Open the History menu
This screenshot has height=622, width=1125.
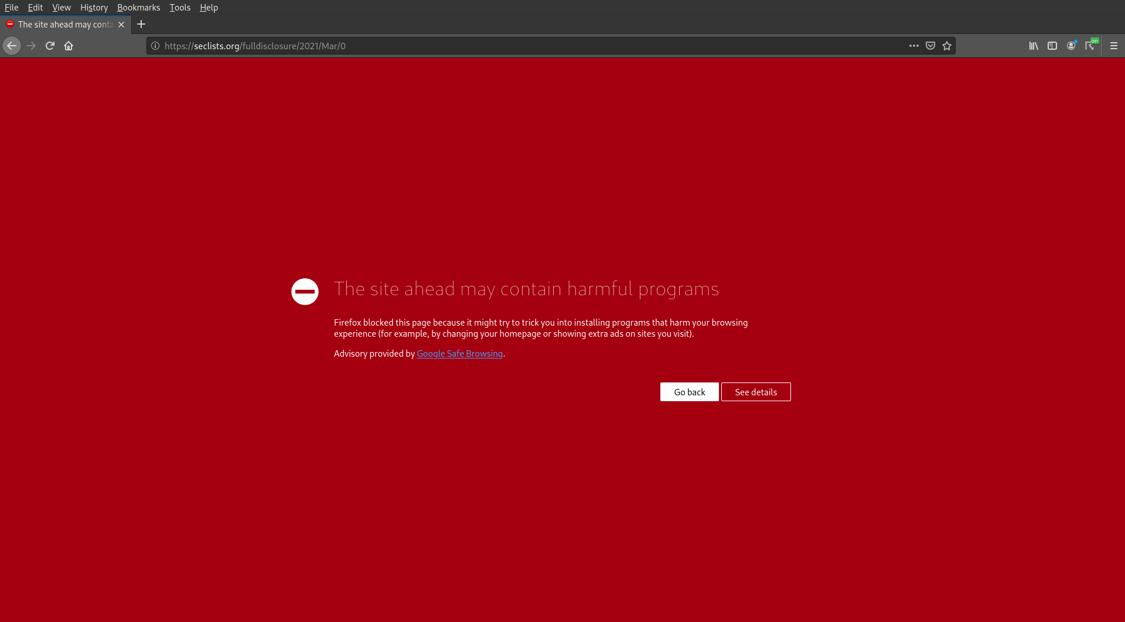coord(94,7)
